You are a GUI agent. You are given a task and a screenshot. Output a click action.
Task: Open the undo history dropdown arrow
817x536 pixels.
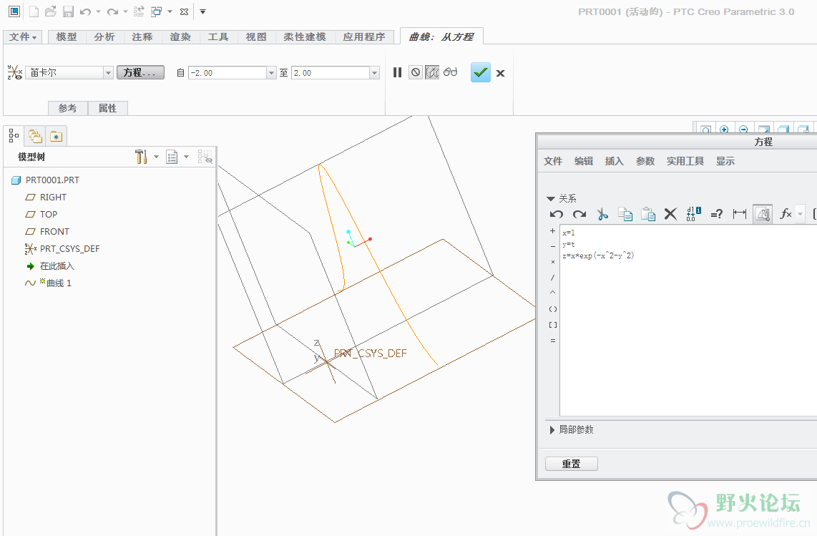(98, 11)
